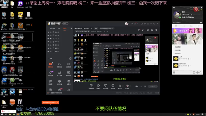The image size is (206, 116).
Task: Click the search icon in YY window
Action: (x=201, y=72)
